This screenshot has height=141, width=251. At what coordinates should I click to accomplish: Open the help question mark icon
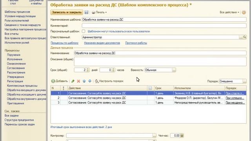click(244, 12)
